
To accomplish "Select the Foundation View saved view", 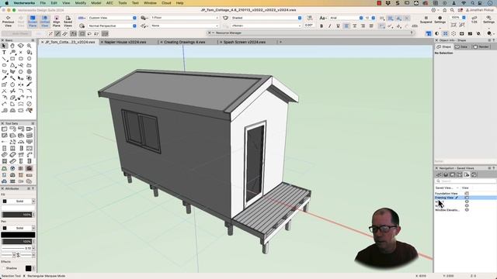I will coord(447,193).
